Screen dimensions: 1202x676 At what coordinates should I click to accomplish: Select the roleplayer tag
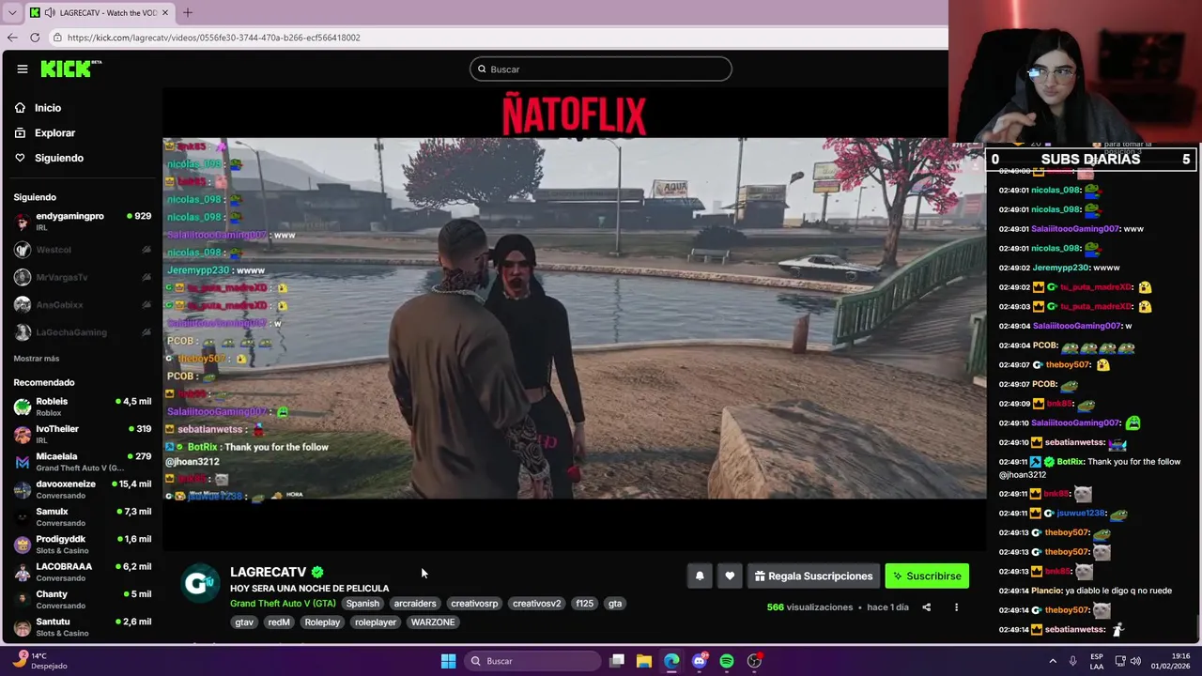point(376,622)
